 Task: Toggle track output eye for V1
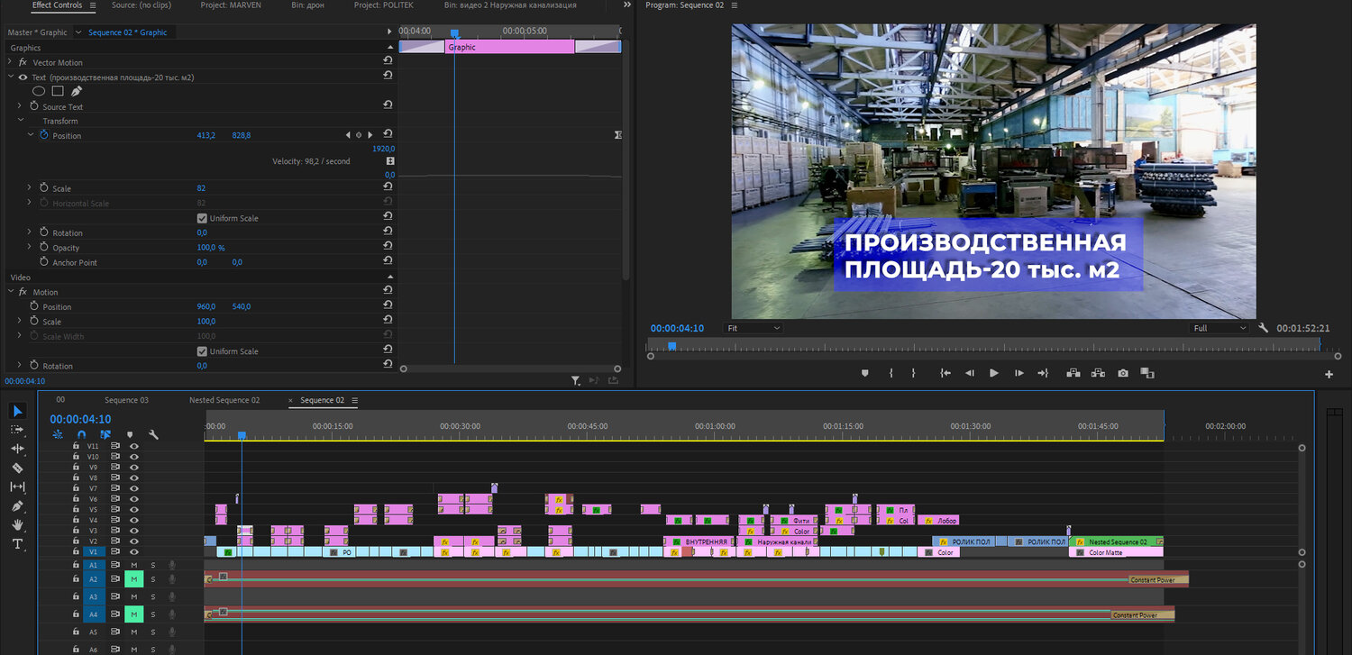pos(133,551)
